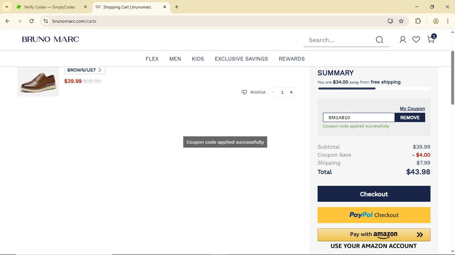Image resolution: width=455 pixels, height=255 pixels.
Task: Click the page vertical scrollbar
Action: [x=453, y=78]
